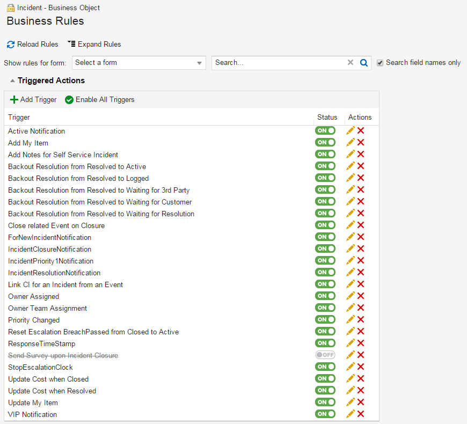Click the magnifier search icon
The height and width of the screenshot is (424, 467).
click(364, 63)
